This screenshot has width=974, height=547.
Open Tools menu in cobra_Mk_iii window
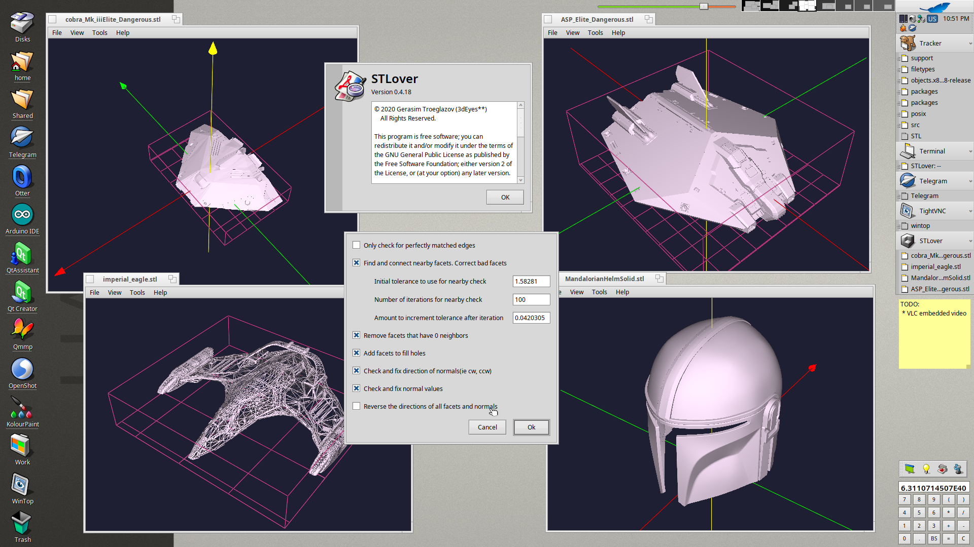coord(100,32)
